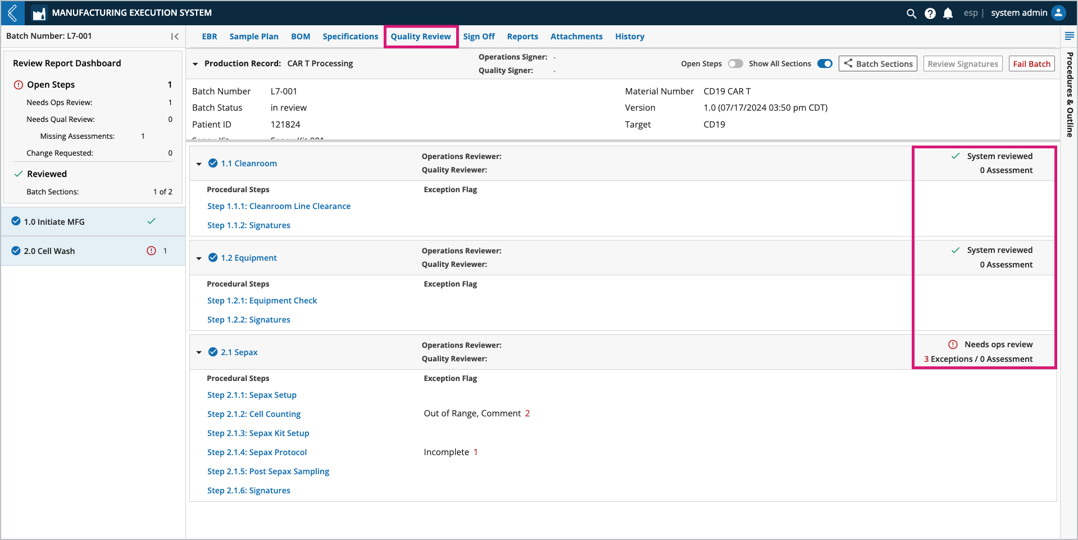Click green check by System reviewed in Equipment

click(x=955, y=250)
